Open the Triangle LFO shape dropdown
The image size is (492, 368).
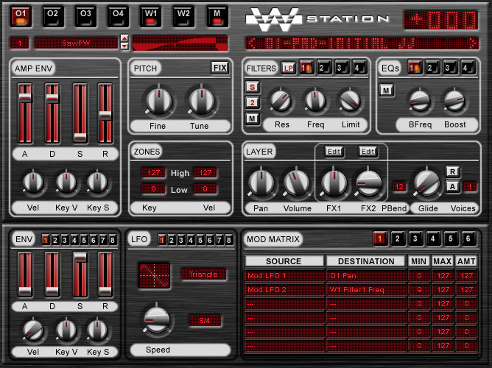pos(203,275)
